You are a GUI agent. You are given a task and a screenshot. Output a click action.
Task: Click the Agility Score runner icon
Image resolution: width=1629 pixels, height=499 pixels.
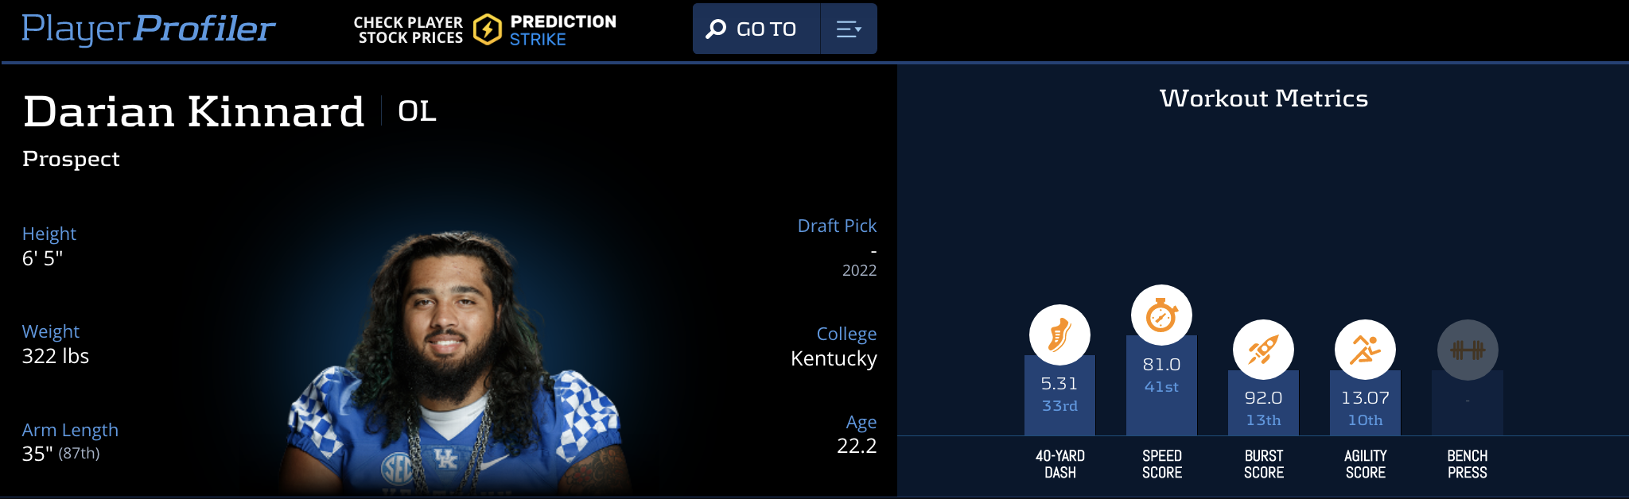coord(1365,350)
